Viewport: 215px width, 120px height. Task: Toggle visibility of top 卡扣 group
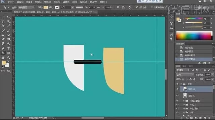pyautogui.click(x=177, y=84)
